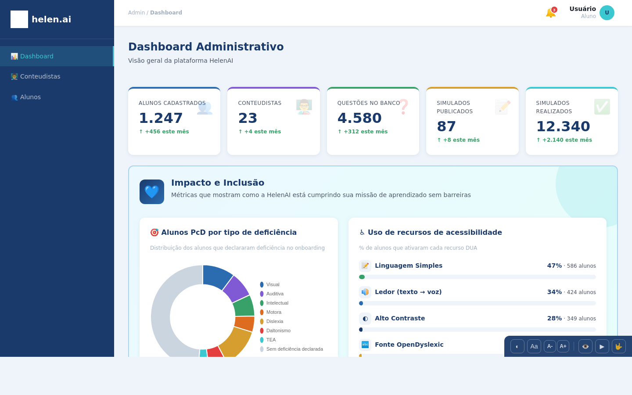Collapse the accessibility toolbar with the chevron
Image resolution: width=632 pixels, height=395 pixels.
click(517, 346)
